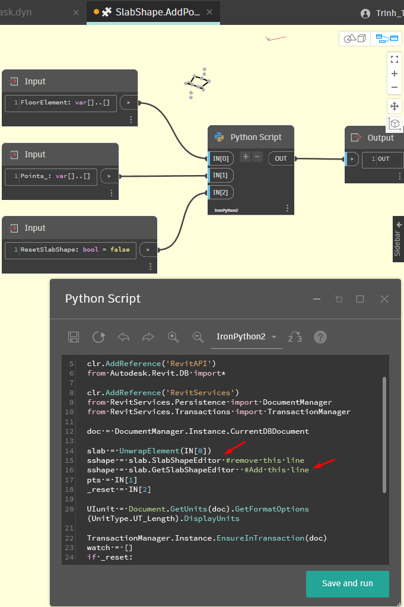Click the Output node header icon
The image size is (404, 607).
click(355, 138)
